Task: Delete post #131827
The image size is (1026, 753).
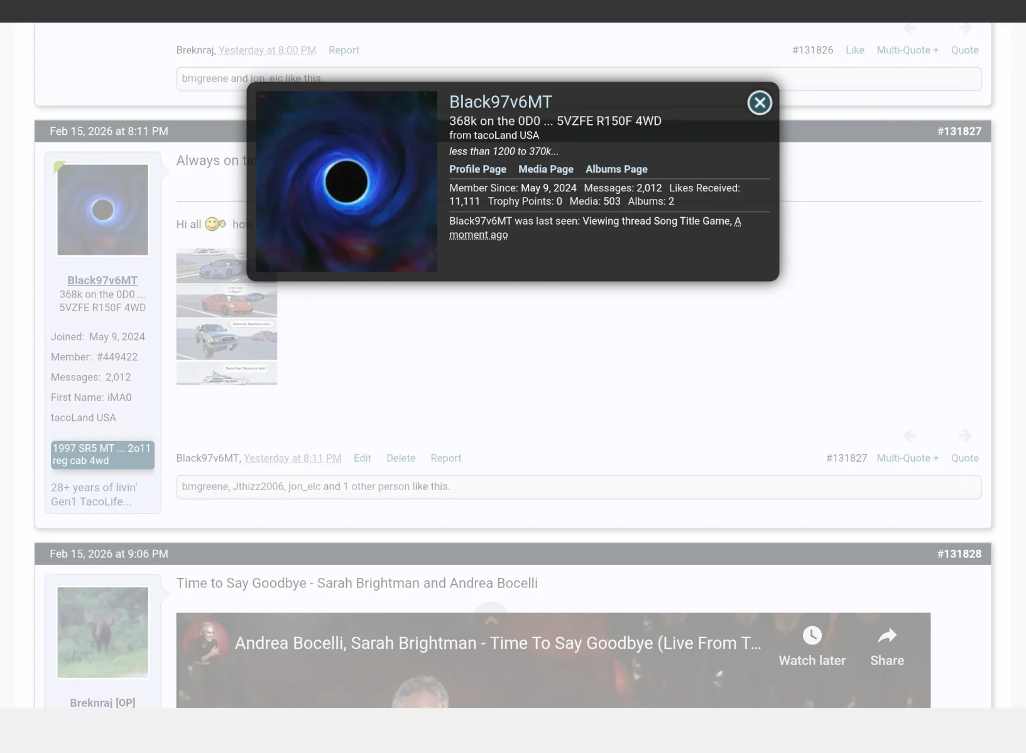Action: [401, 458]
